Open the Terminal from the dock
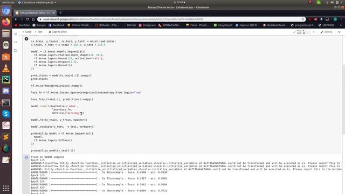 pyautogui.click(x=6, y=103)
